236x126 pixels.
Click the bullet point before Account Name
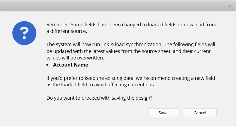[47, 65]
